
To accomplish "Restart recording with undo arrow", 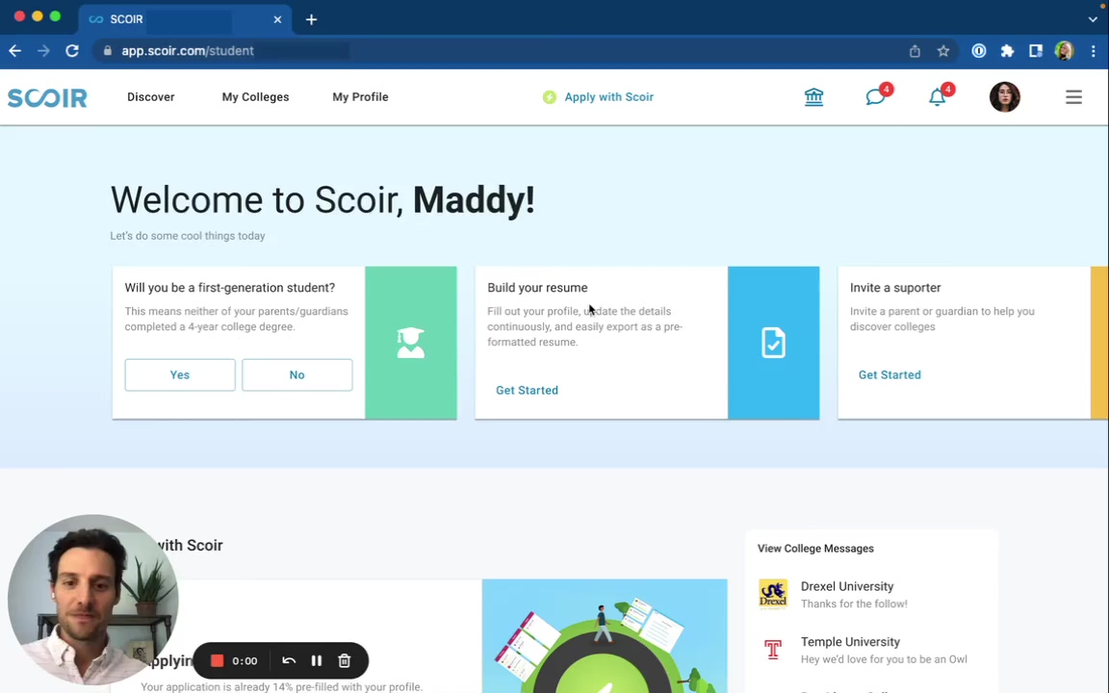I will pyautogui.click(x=289, y=660).
